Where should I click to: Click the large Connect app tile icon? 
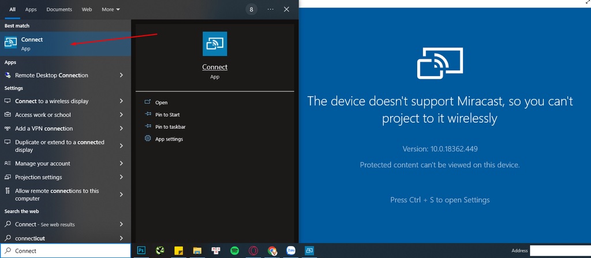(x=215, y=44)
